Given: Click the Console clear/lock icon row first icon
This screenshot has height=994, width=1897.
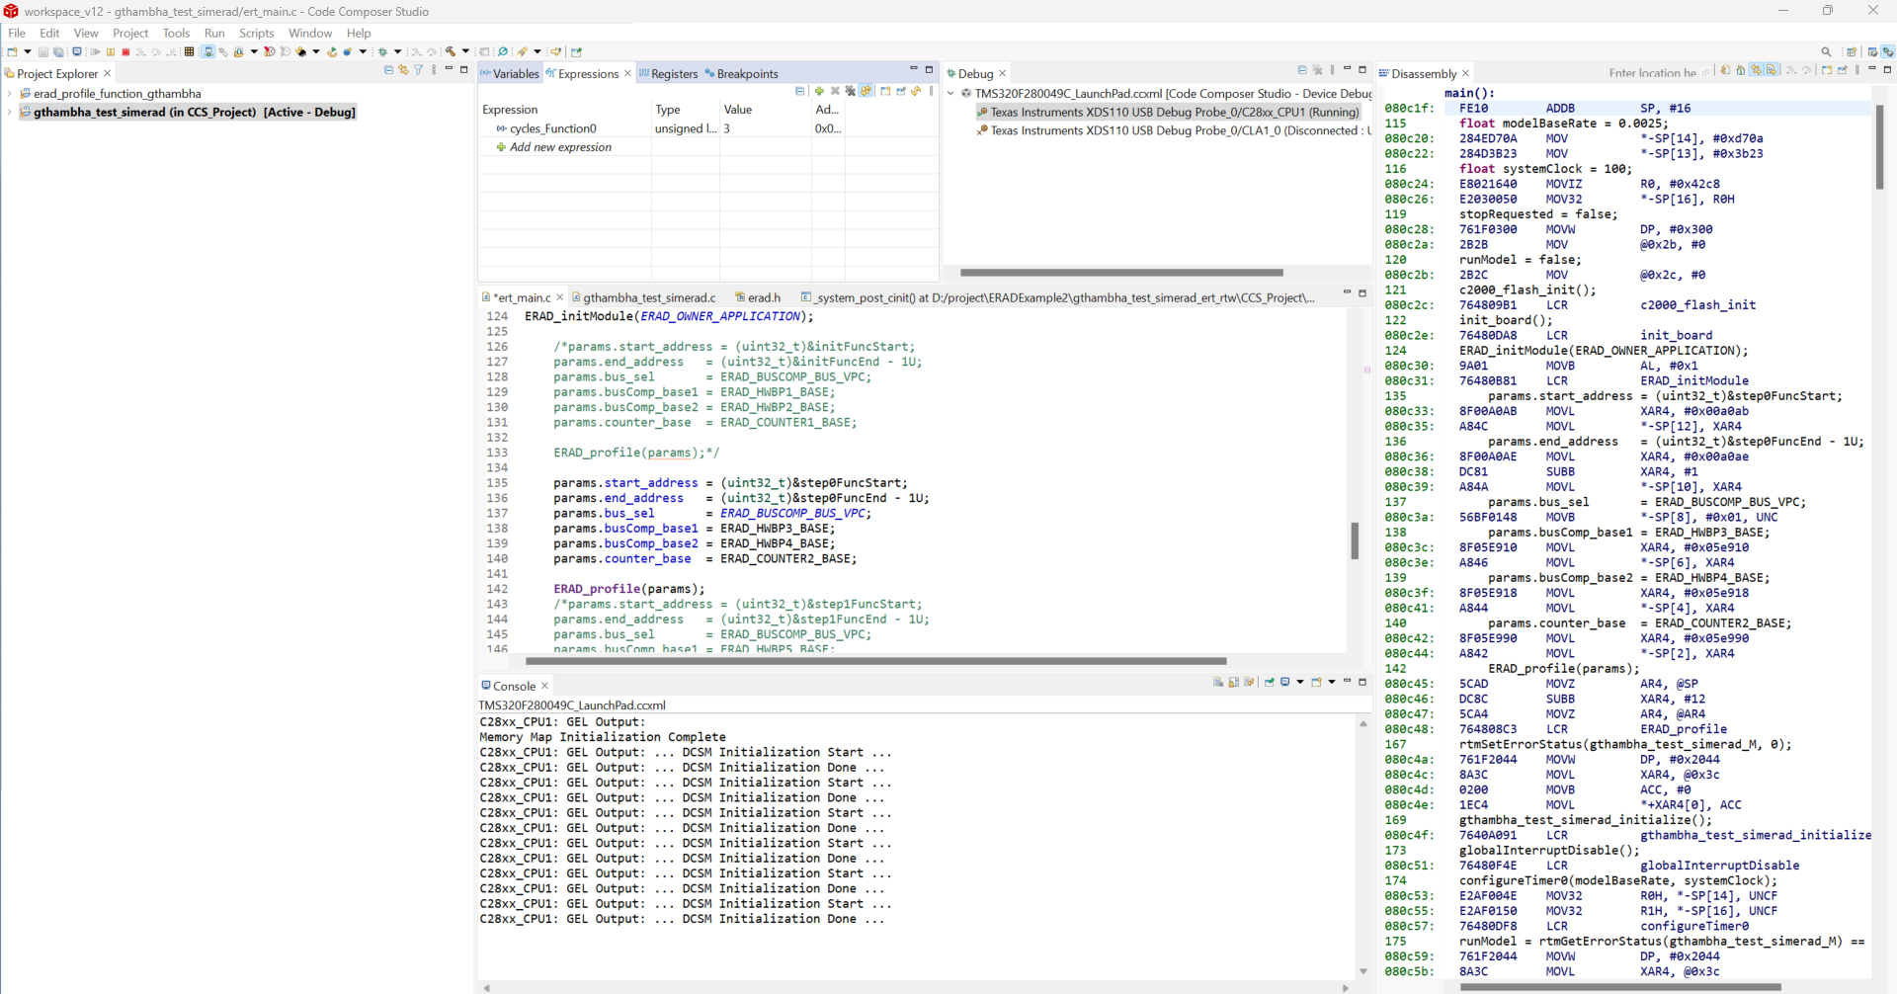Looking at the screenshot, I should click(x=1218, y=683).
